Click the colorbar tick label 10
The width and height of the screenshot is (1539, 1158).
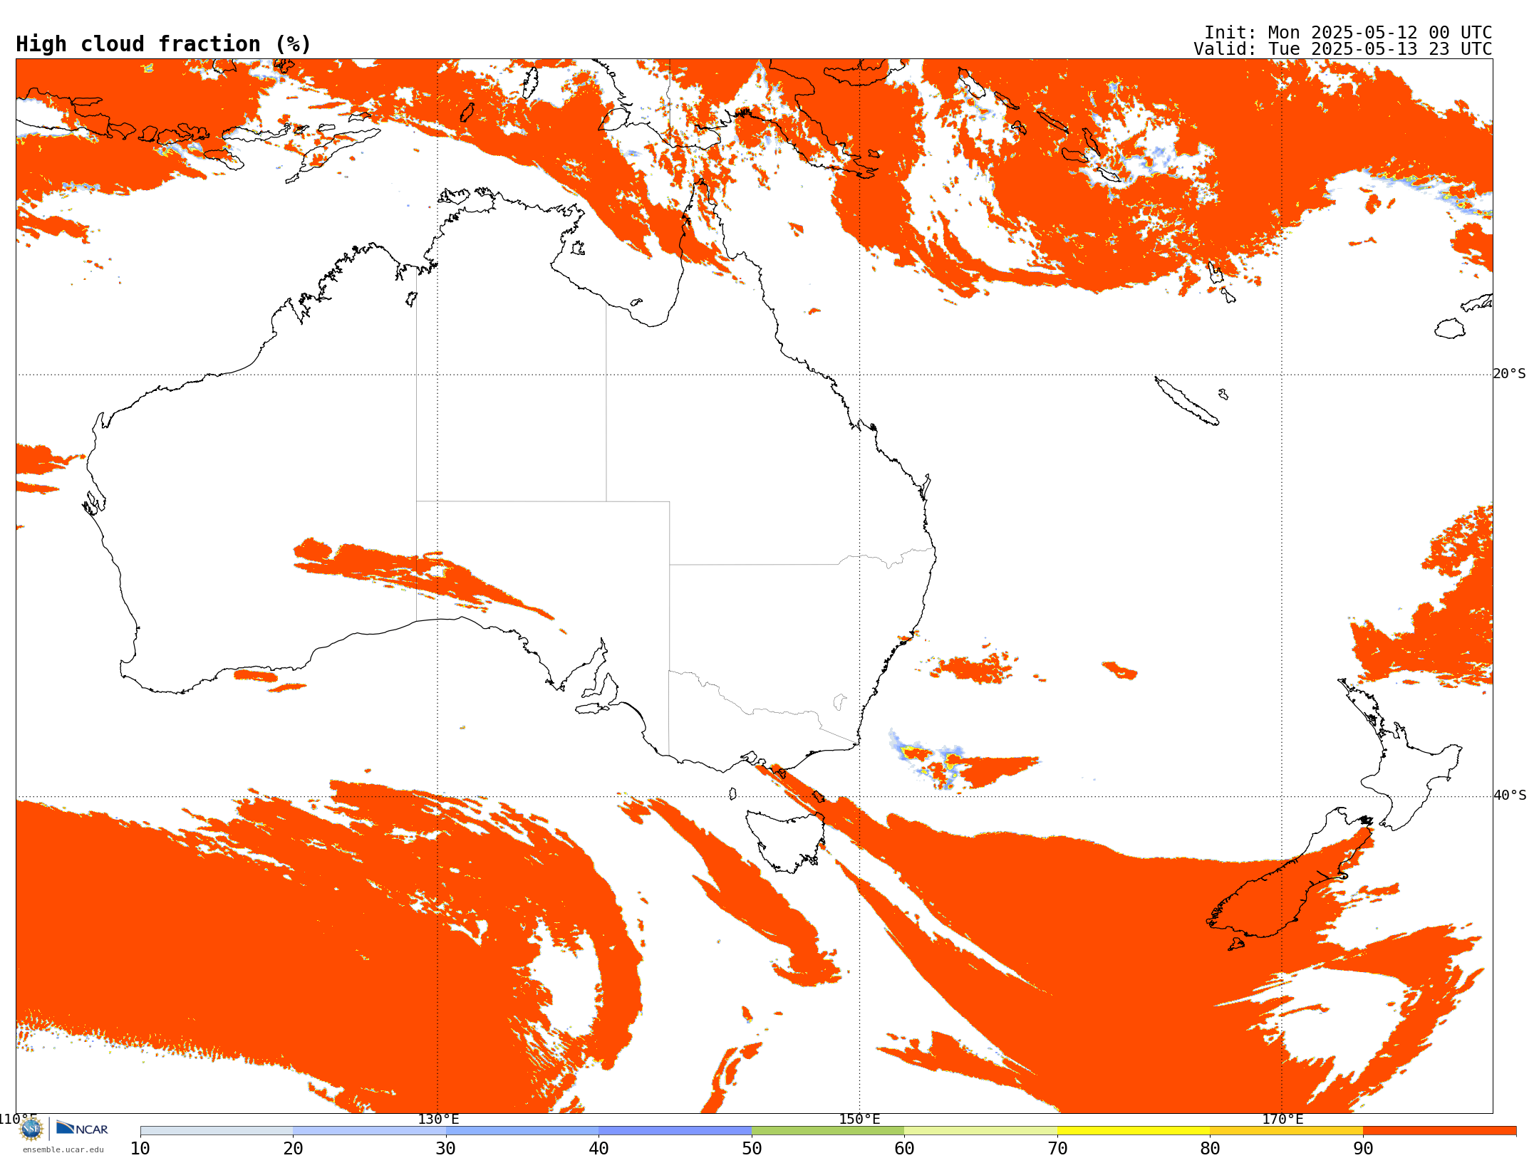tap(140, 1148)
